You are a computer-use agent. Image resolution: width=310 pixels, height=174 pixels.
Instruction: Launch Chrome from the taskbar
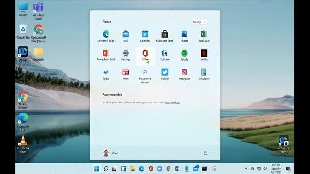coord(169,169)
